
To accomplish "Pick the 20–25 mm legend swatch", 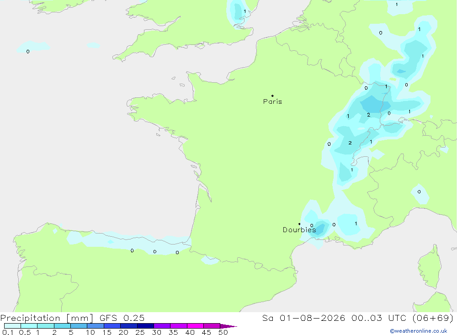I will point(129,326).
